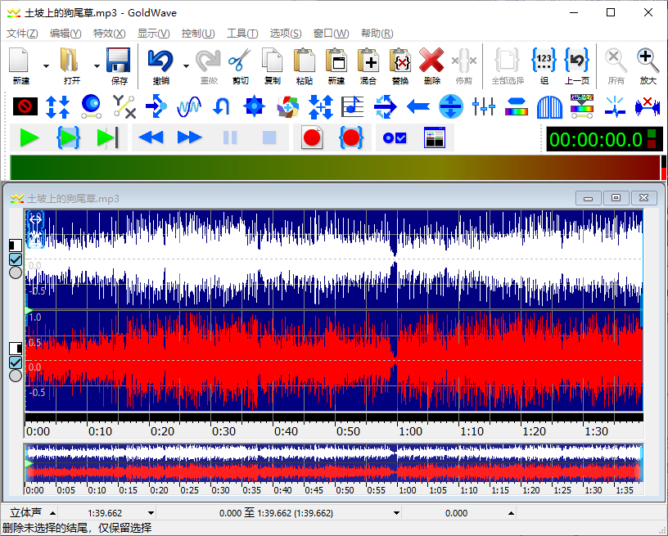Select the round button under left channel
The image size is (668, 536).
[x=15, y=273]
